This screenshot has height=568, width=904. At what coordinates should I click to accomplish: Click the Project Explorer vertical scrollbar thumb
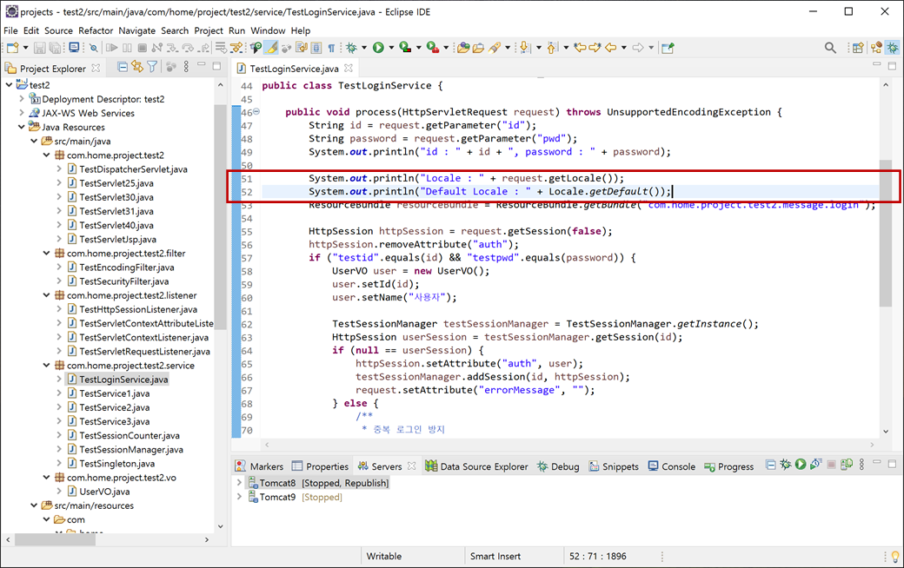pos(219,216)
